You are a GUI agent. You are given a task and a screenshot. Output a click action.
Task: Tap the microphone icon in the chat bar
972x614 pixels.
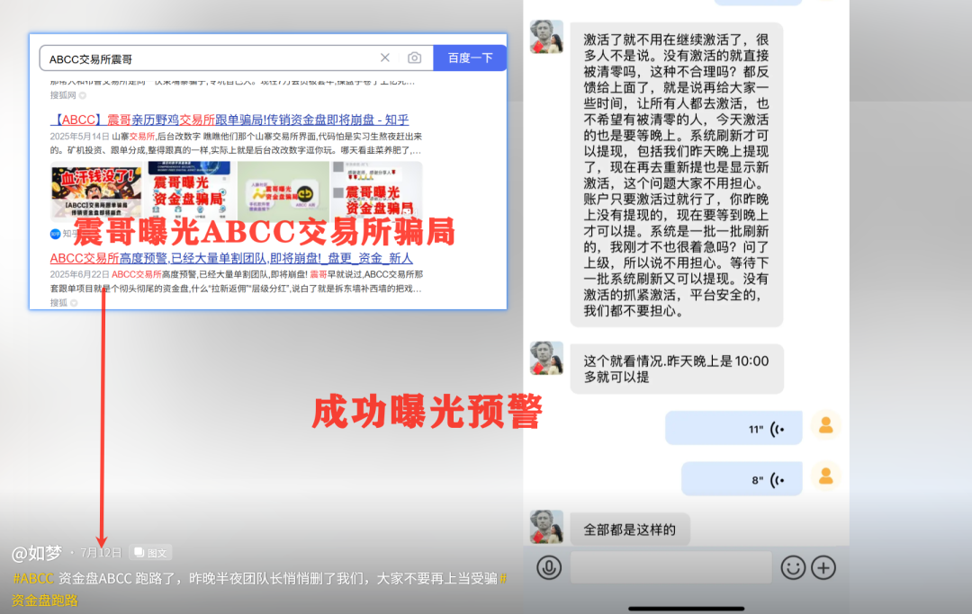549,567
